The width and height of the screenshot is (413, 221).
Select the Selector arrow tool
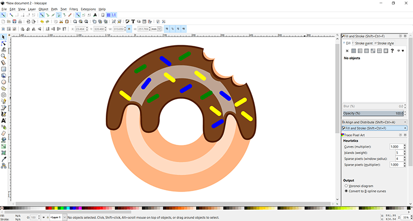tap(4, 37)
